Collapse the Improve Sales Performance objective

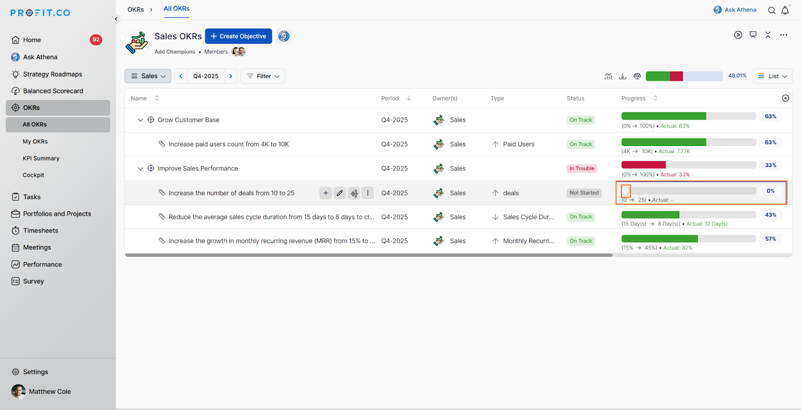(x=140, y=168)
